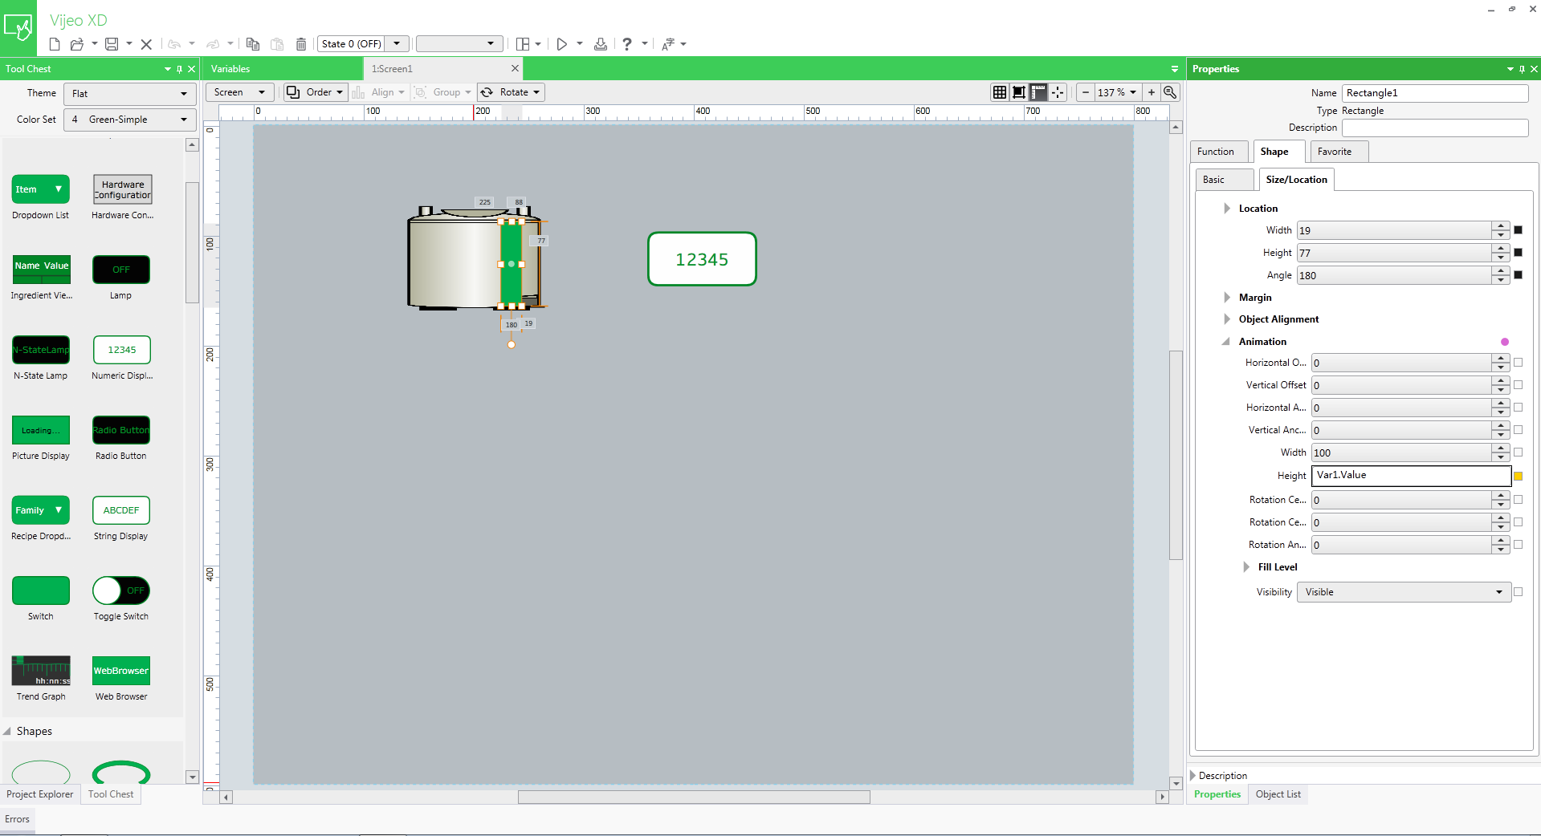Image resolution: width=1541 pixels, height=836 pixels.
Task: Toggle Vertical Anchor animation checkbox
Action: pyautogui.click(x=1518, y=430)
